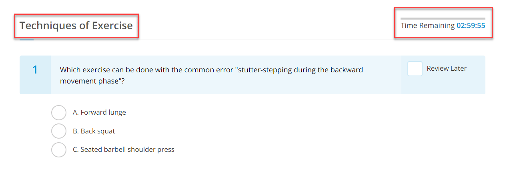This screenshot has width=505, height=169.
Task: Select the radio button for Forward lunge
Action: (x=59, y=113)
